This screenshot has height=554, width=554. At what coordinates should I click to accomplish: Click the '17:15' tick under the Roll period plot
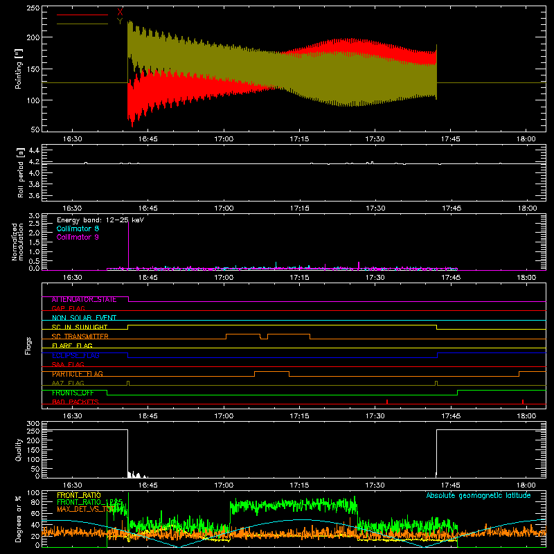coord(300,208)
